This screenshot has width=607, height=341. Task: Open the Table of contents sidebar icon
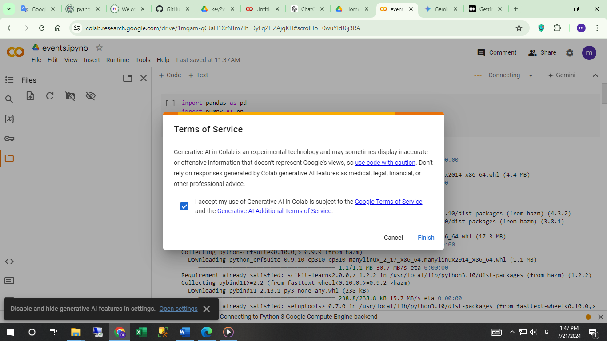pos(9,80)
